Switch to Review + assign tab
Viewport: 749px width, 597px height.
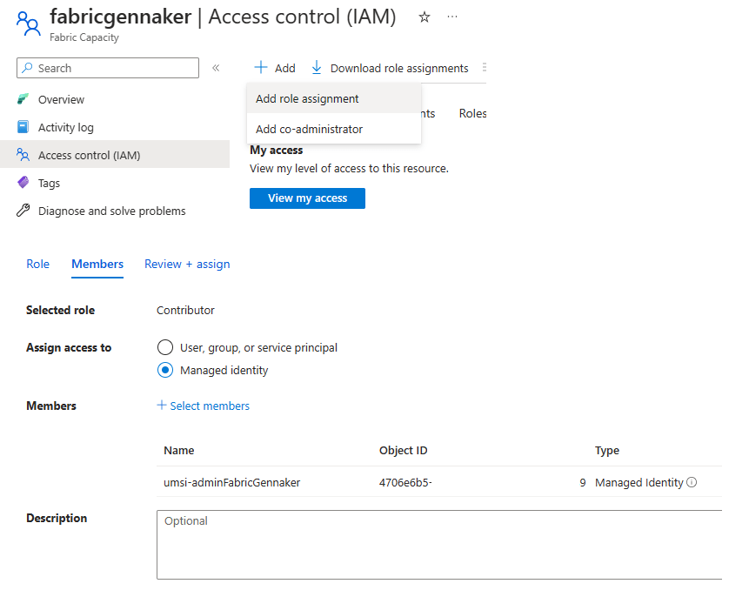tap(187, 264)
